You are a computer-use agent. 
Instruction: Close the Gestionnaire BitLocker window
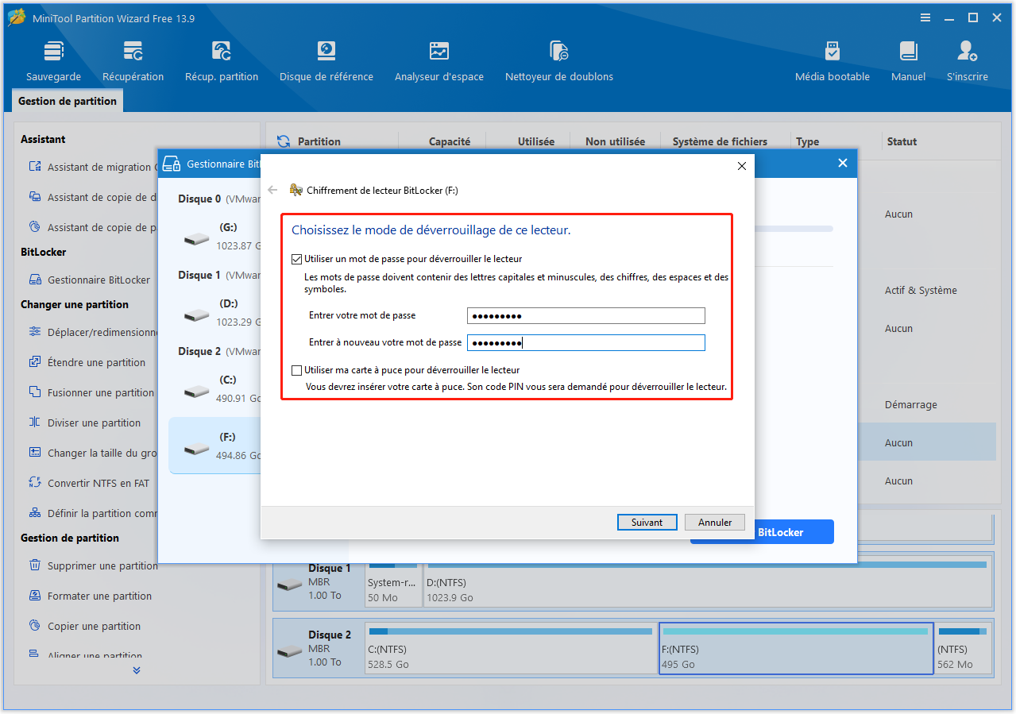843,163
